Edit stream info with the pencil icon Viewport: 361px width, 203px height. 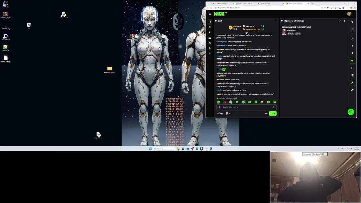pyautogui.click(x=340, y=21)
